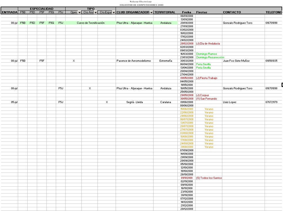Image resolution: width=283 pixels, height=211 pixels.
Task: Click the TERRITORIAL column header
Action: 165,12
